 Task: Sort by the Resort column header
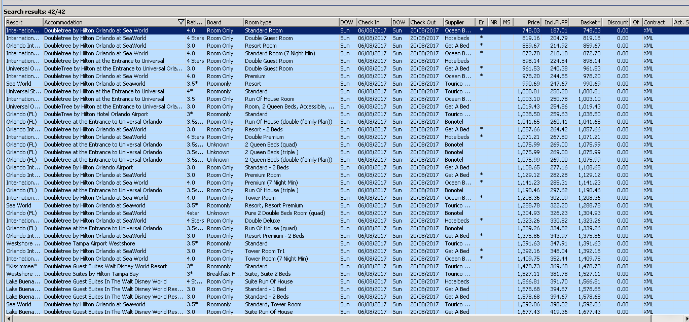tap(24, 22)
